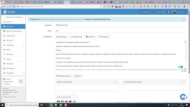Open Opera from the taskbar
Image resolution: width=190 pixels, height=107 pixels.
click(46, 105)
